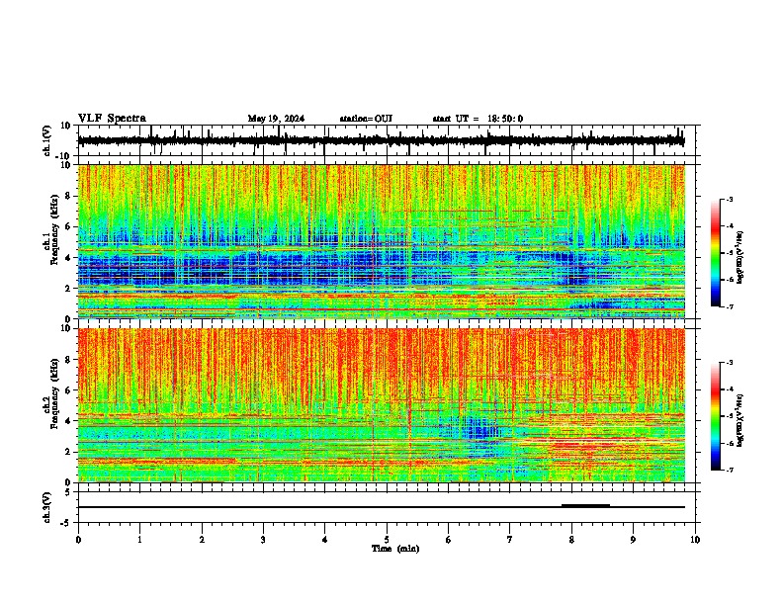Screen dimensions: 783x605
Task: Click the ch.1 voltage waveform trace
Action: [x=381, y=141]
